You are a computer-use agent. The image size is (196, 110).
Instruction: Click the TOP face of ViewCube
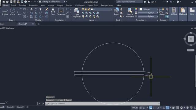(x=191, y=39)
